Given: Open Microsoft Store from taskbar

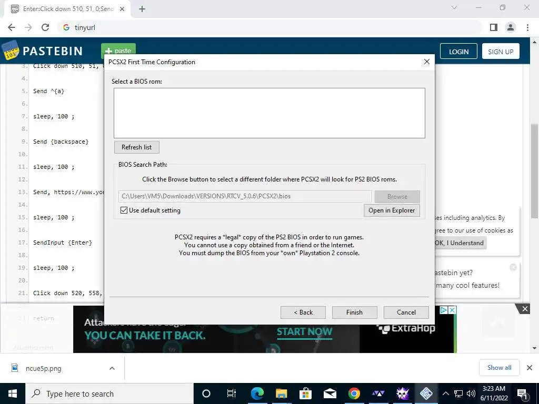Looking at the screenshot, I should coord(305,393).
